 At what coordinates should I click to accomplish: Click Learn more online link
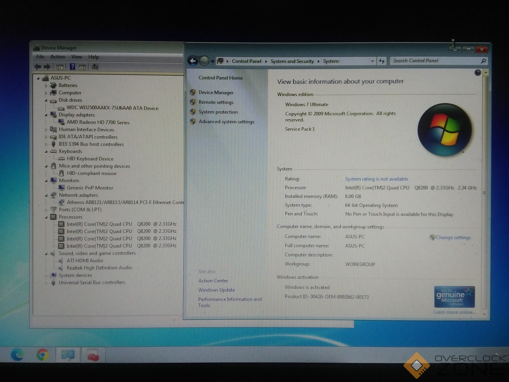pos(455,312)
